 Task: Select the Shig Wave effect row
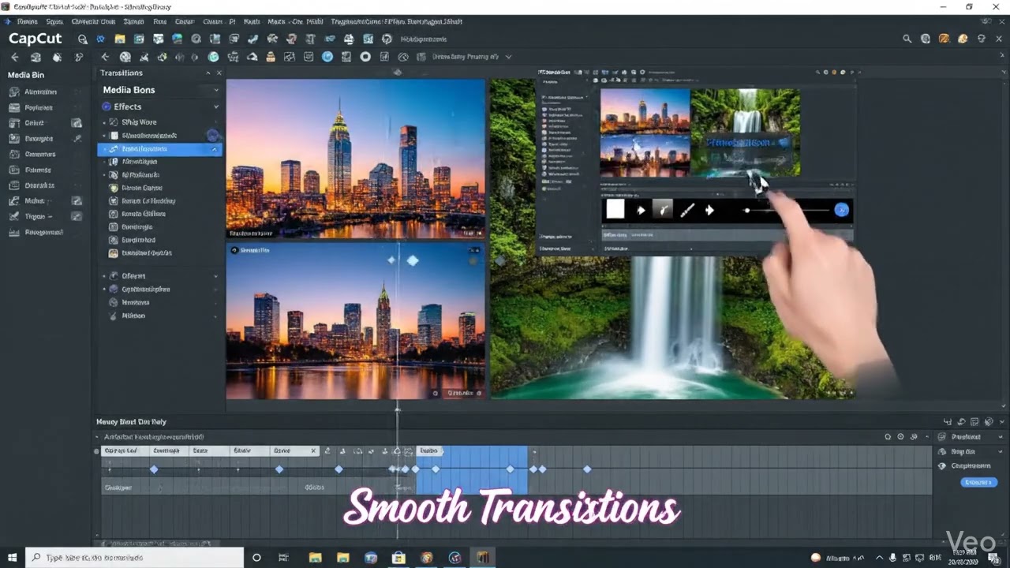(160, 122)
